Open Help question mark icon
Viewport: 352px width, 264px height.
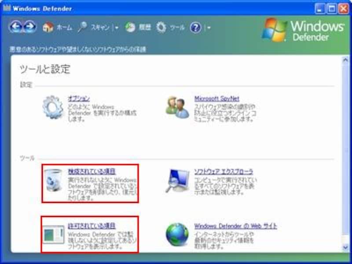(195, 28)
